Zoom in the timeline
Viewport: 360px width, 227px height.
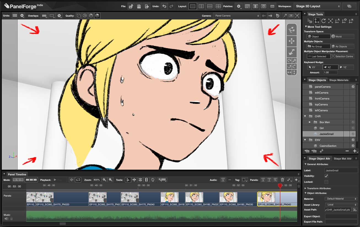tap(111, 180)
